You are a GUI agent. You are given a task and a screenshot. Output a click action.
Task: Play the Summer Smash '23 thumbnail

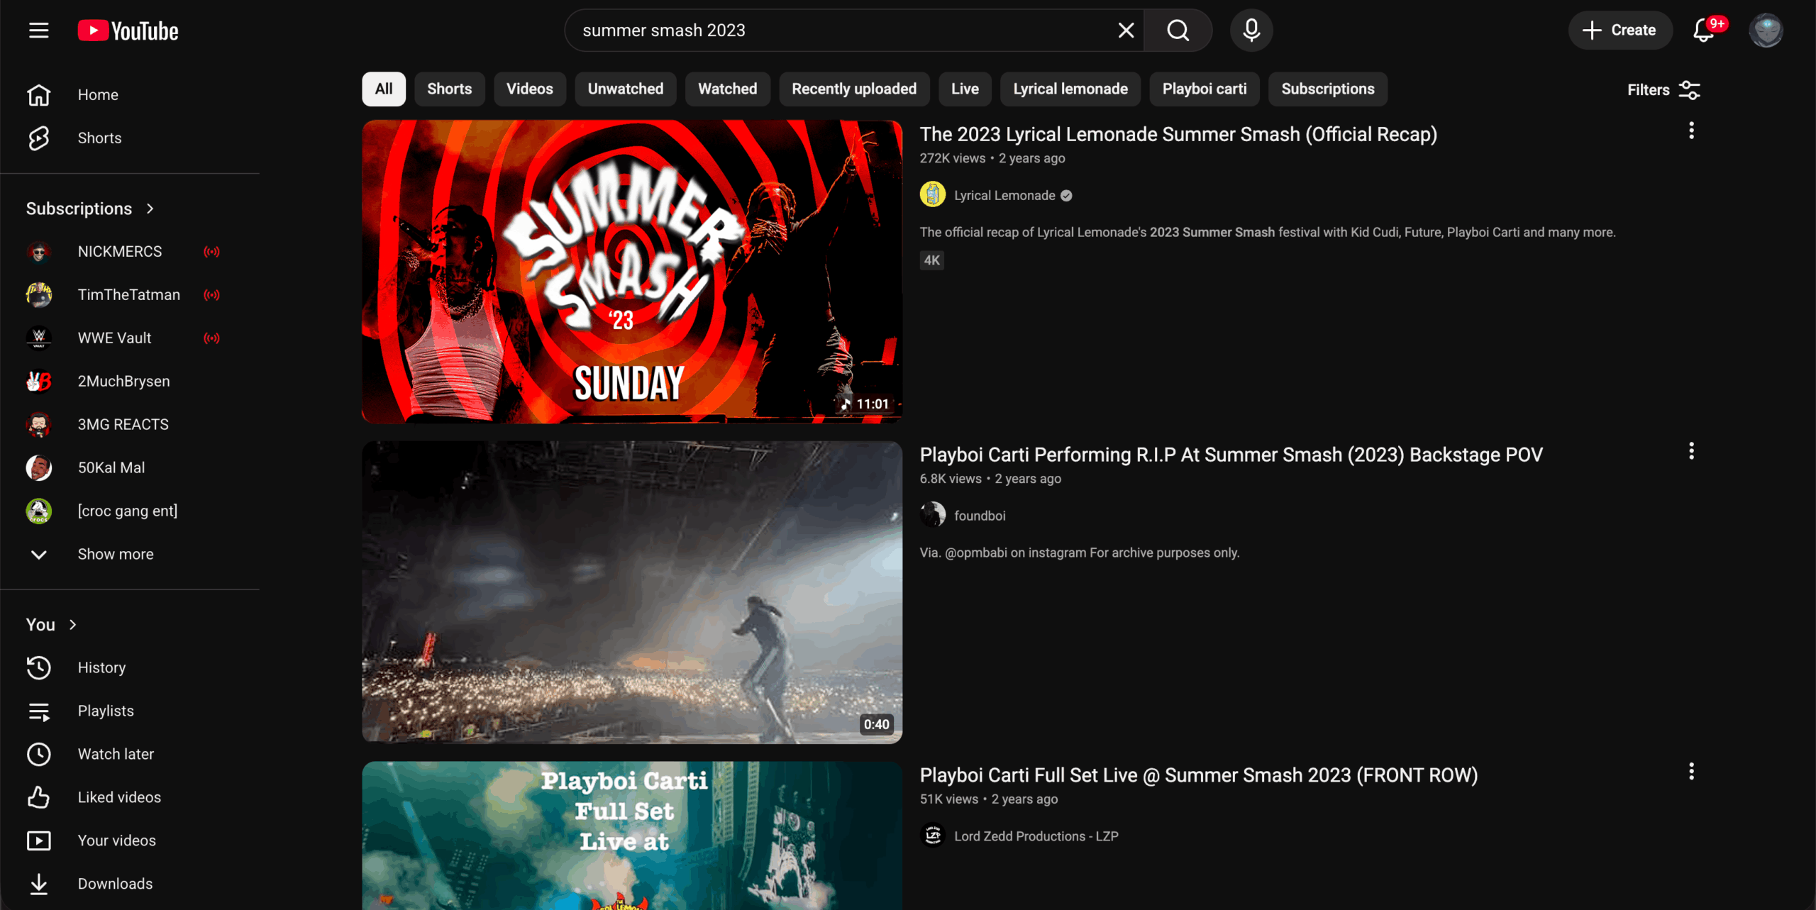[x=631, y=272]
